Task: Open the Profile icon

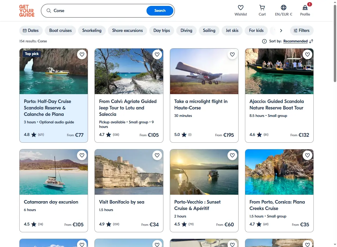Action: (x=305, y=8)
